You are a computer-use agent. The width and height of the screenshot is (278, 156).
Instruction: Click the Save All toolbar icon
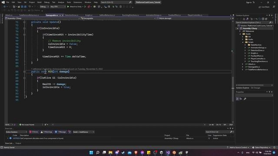[x=25, y=7]
